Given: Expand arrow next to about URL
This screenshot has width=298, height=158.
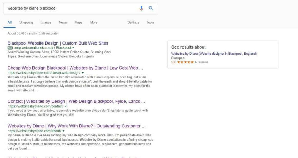Looking at the screenshot, I should pyautogui.click(x=63, y=131).
